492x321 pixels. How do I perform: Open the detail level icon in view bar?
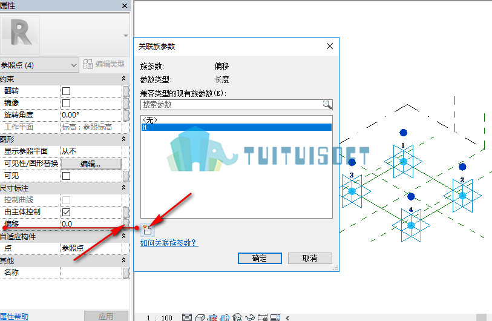tap(187, 317)
